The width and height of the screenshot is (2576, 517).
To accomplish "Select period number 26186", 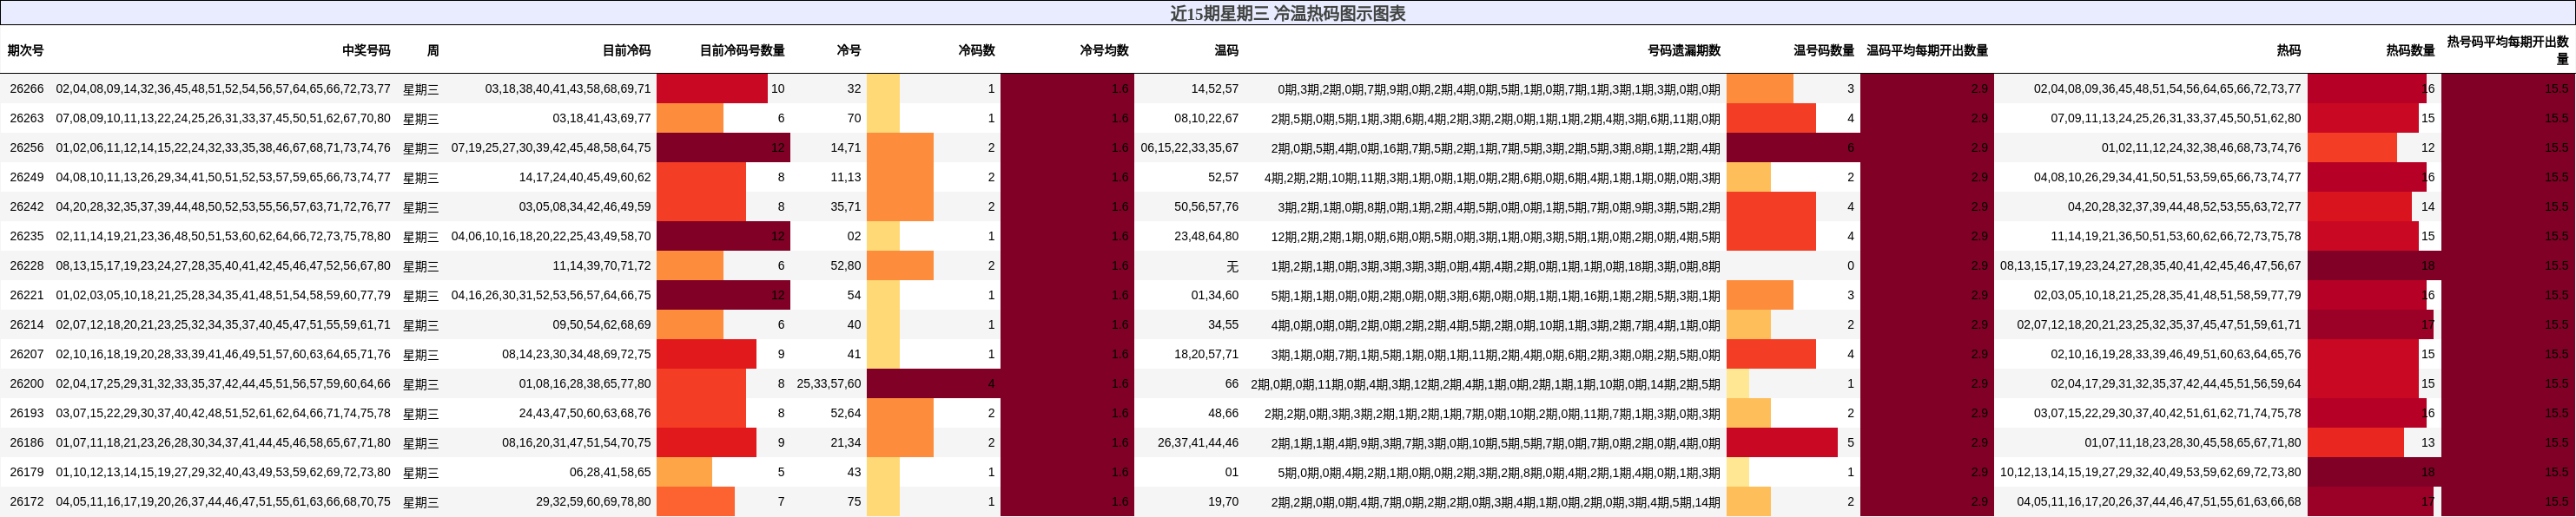I will click(x=27, y=442).
